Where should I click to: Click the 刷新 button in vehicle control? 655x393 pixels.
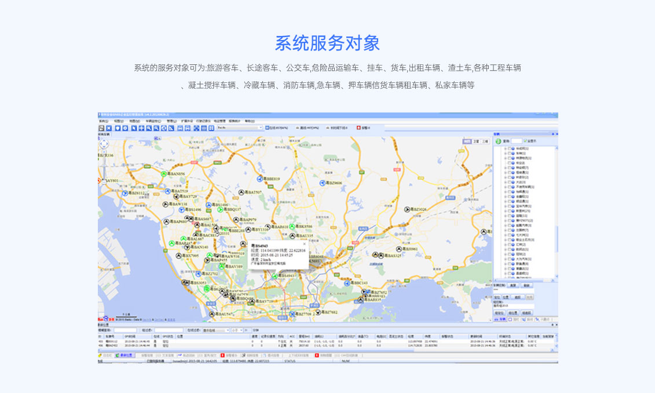527,285
